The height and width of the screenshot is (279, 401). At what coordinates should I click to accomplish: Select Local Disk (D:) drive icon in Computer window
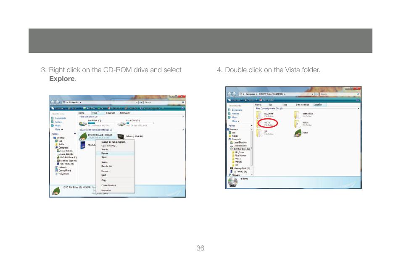coord(121,124)
